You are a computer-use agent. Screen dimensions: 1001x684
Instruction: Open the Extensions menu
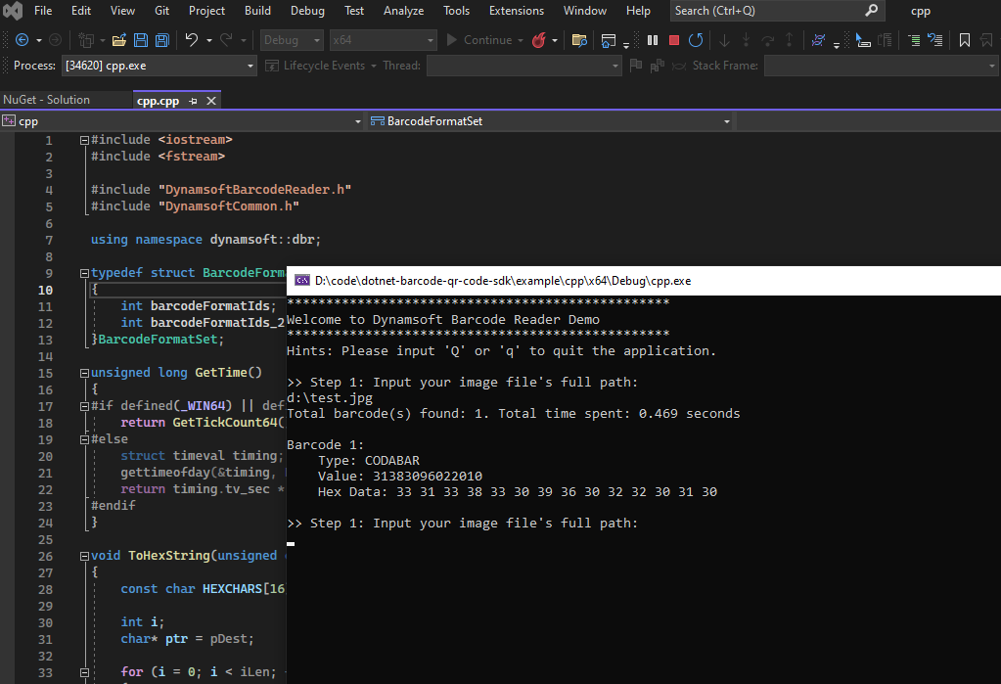[516, 11]
